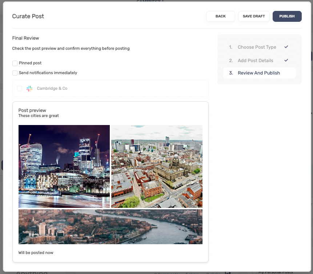313x274 pixels.
Task: Enable the Pinned post checkbox
Action: coord(15,63)
